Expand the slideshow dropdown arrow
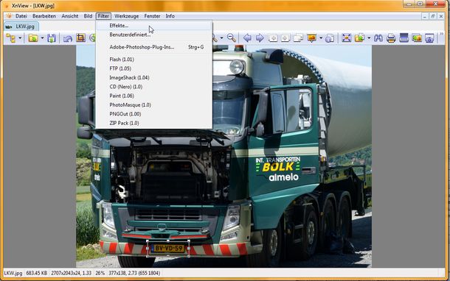The height and width of the screenshot is (281, 450). pyautogui.click(x=321, y=38)
